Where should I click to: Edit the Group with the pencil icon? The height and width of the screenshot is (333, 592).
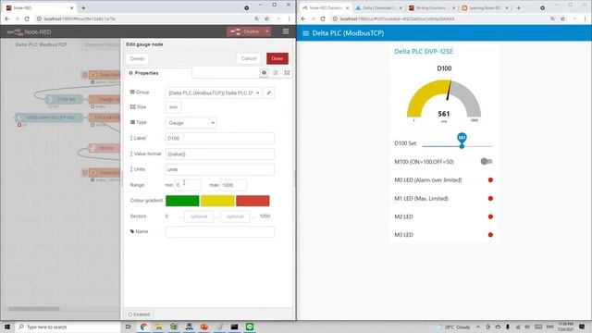click(269, 92)
